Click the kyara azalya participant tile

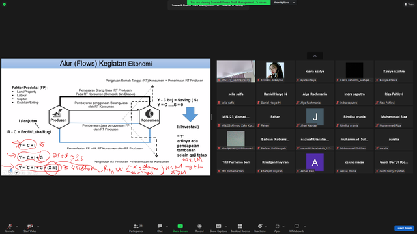[x=315, y=71]
